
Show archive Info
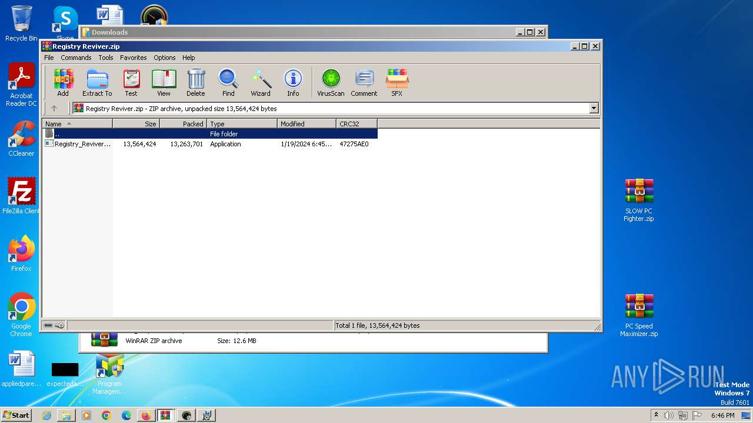tap(293, 82)
